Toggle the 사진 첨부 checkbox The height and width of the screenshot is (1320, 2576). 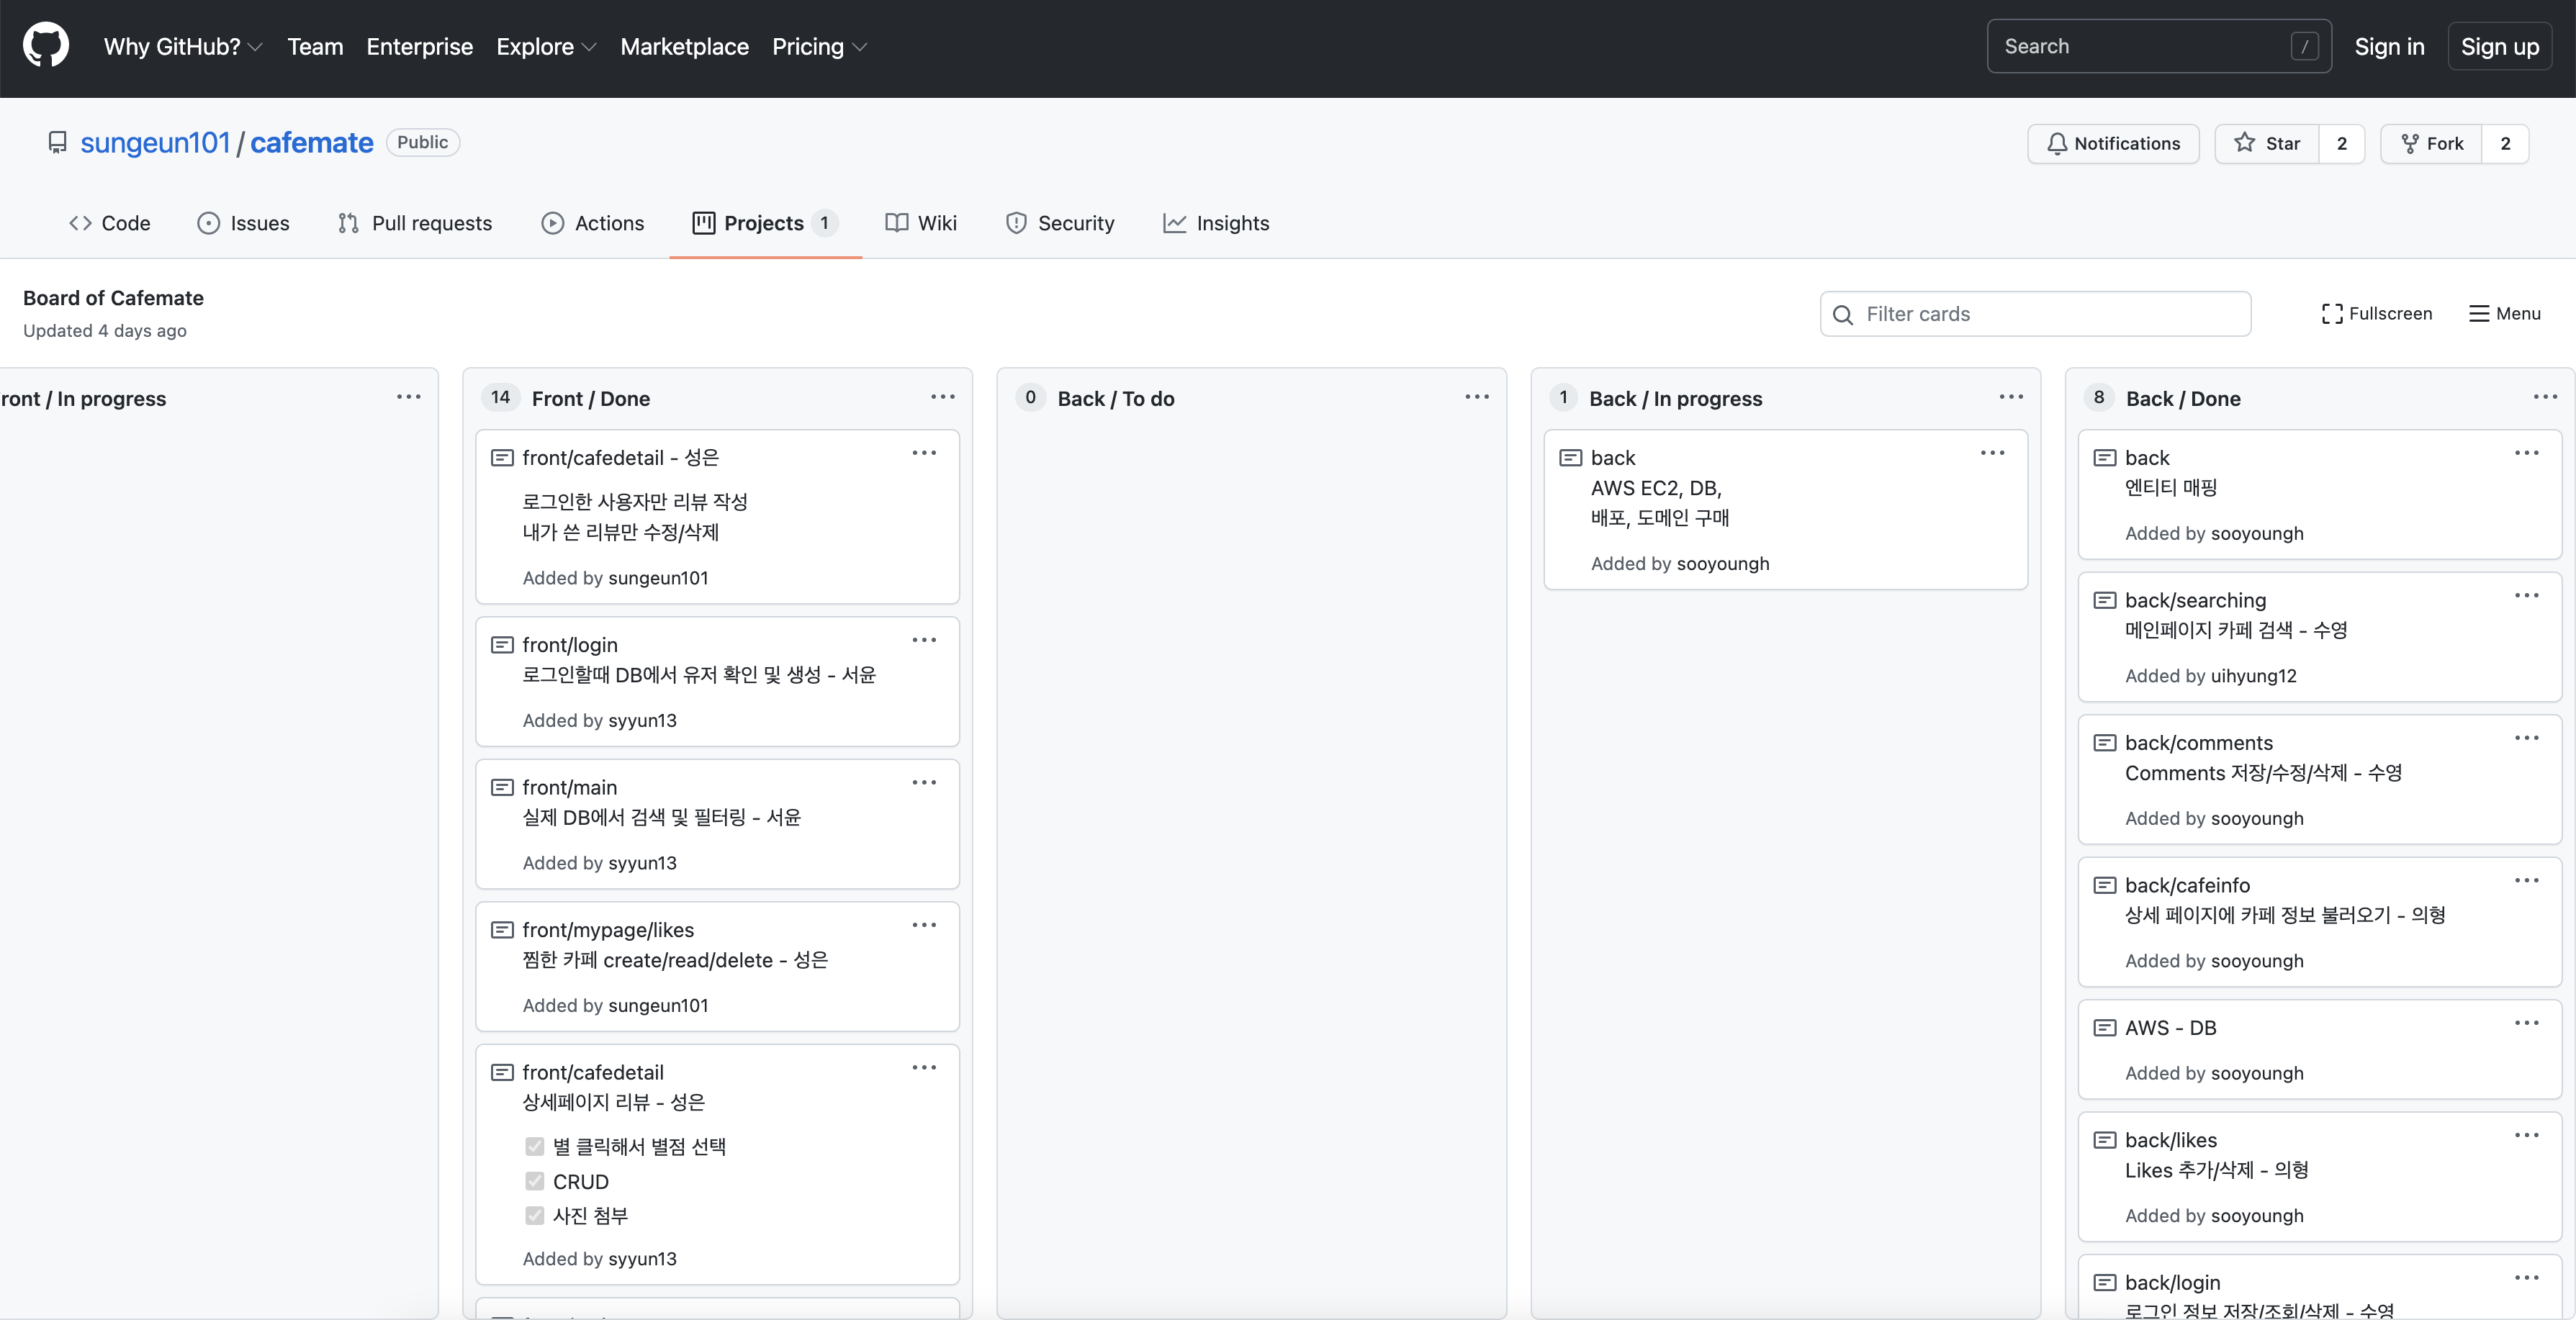pyautogui.click(x=535, y=1215)
